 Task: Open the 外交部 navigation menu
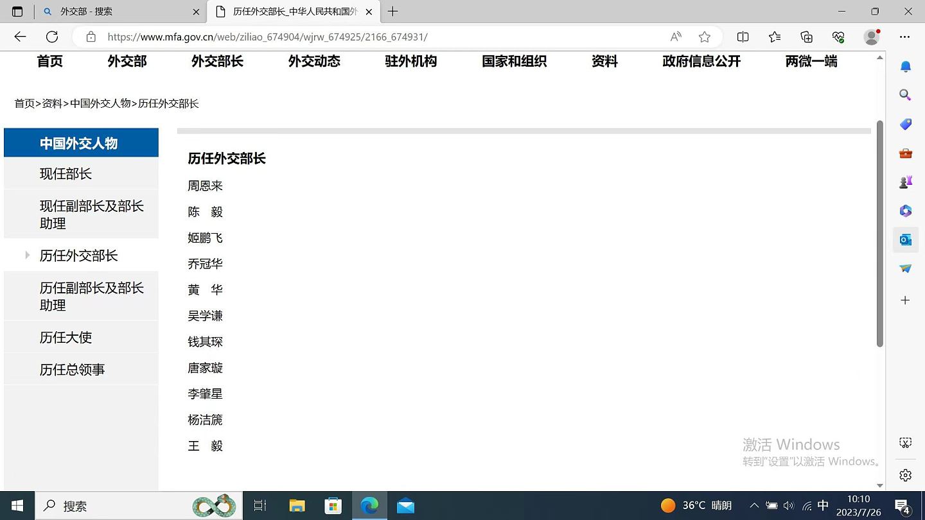click(x=127, y=62)
